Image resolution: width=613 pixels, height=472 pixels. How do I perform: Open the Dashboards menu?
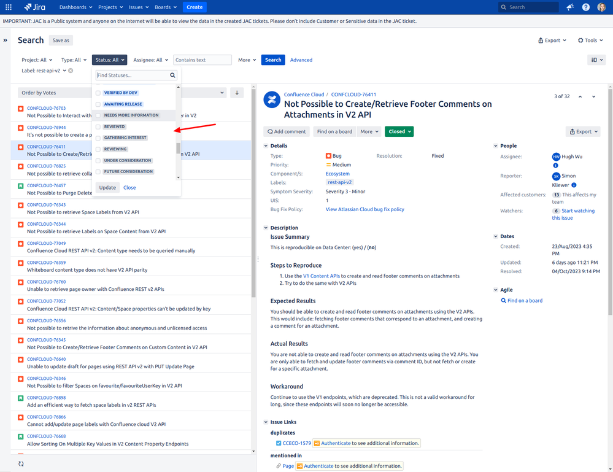(x=76, y=7)
